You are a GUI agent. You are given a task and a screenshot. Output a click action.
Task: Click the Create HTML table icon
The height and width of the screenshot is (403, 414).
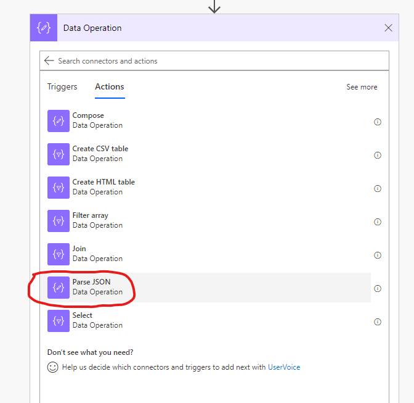point(59,188)
